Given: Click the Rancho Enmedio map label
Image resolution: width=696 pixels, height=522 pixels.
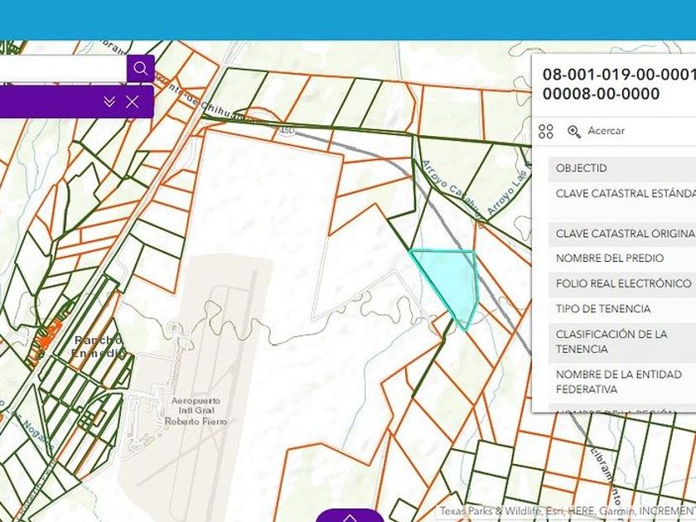Looking at the screenshot, I should [x=99, y=346].
